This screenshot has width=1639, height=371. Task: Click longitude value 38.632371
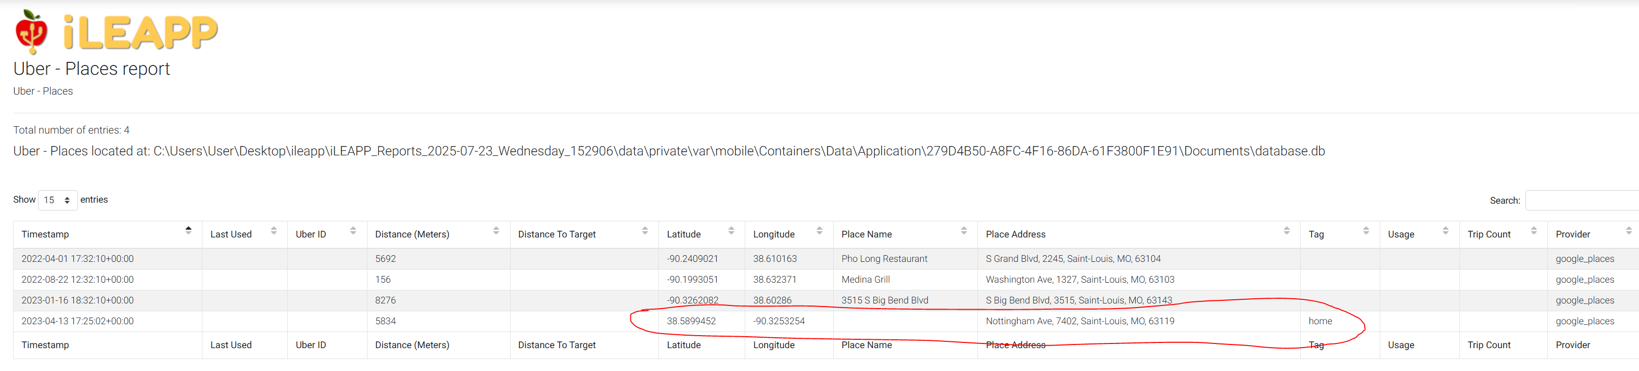[x=775, y=280]
